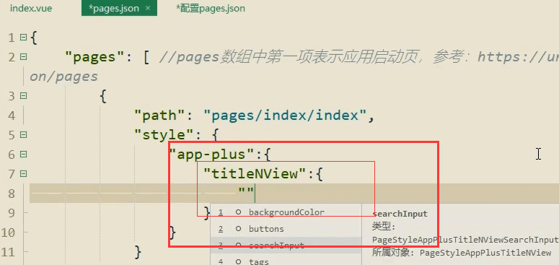559x265 pixels.
Task: Click the "pages" key on line 2
Action: tap(95, 57)
